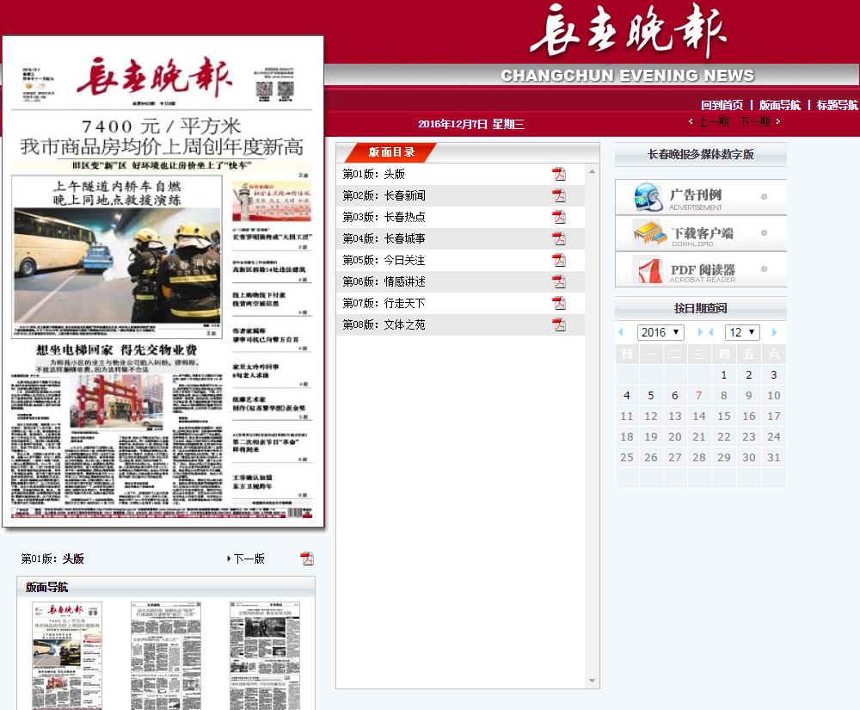Click scroll down arrow of page list
Image resolution: width=860 pixels, height=710 pixels.
click(592, 681)
